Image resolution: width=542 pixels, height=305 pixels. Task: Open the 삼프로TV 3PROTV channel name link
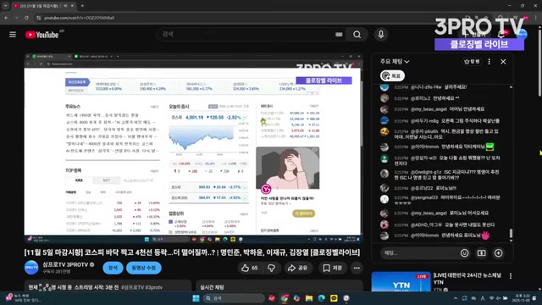tap(65, 264)
